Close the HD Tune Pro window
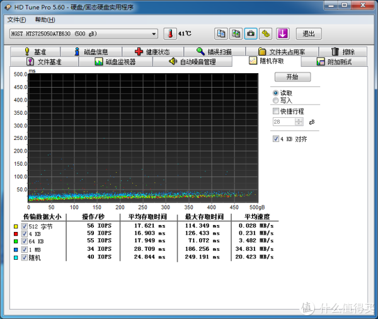 (x=363, y=5)
